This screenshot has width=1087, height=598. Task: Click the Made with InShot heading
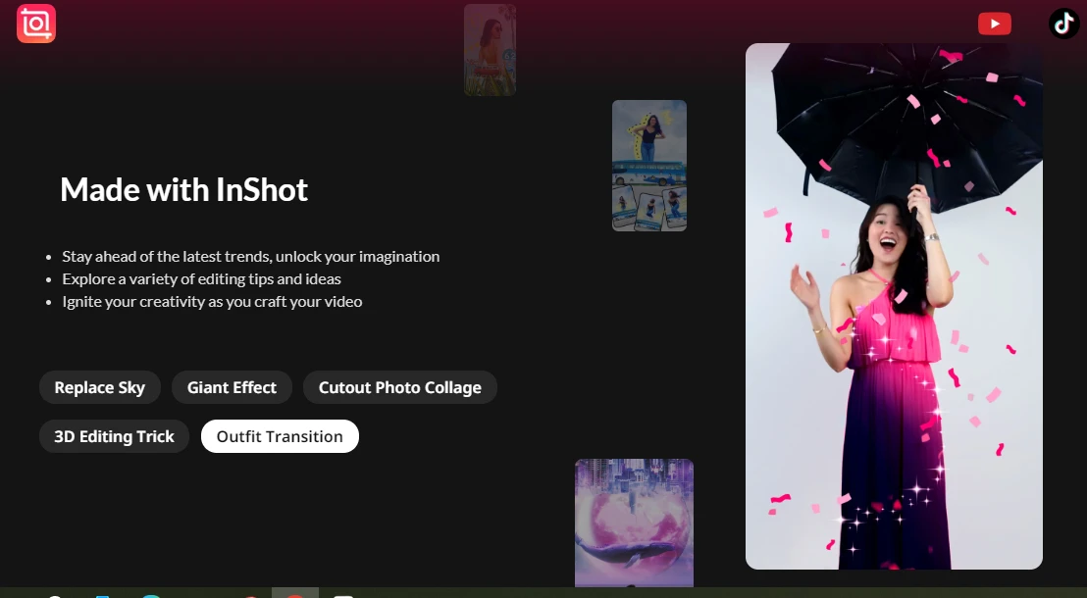point(183,189)
